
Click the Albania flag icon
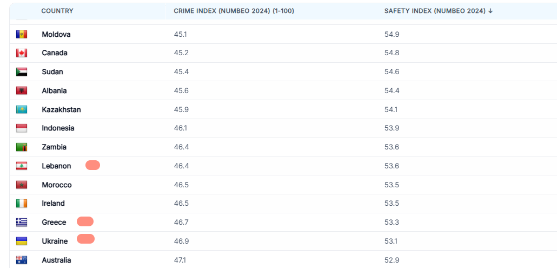(21, 90)
